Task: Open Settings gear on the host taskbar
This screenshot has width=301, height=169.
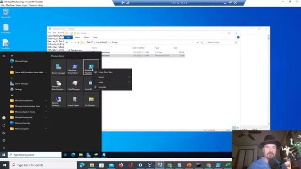Action: [140, 165]
